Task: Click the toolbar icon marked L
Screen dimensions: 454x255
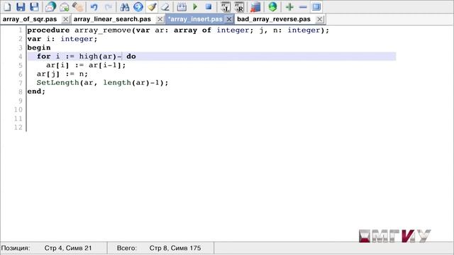Action: [x=226, y=6]
